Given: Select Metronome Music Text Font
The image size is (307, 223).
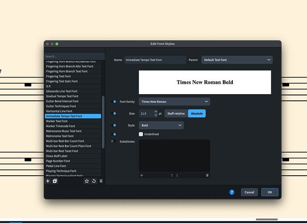Looking at the screenshot, I should [73, 131].
